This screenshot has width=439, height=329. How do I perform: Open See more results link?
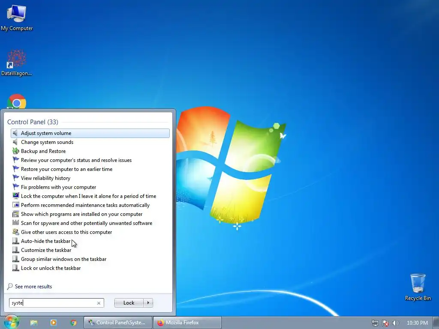[x=33, y=287]
